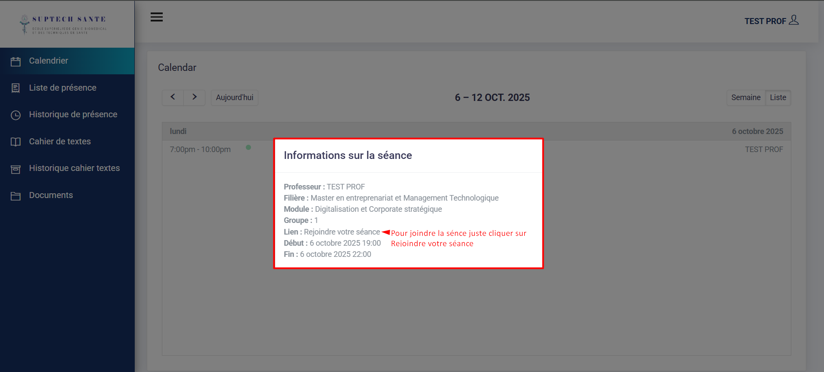Click the Historique cahier textes archive icon
Image resolution: width=824 pixels, height=372 pixels.
coord(15,169)
